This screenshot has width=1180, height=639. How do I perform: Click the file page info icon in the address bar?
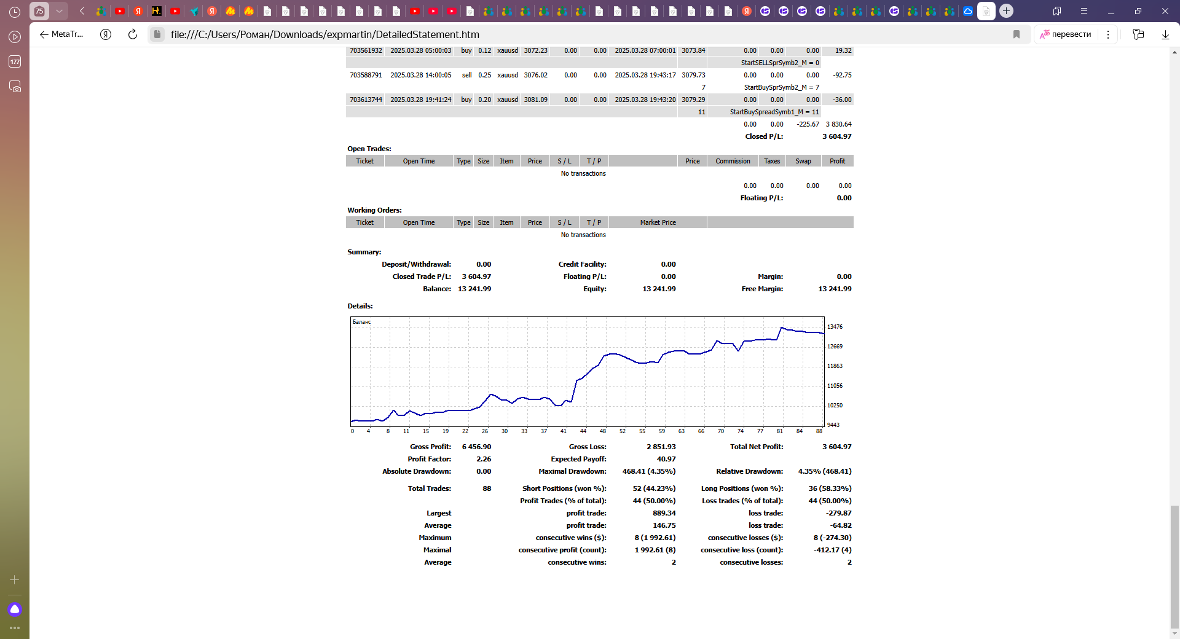click(157, 34)
